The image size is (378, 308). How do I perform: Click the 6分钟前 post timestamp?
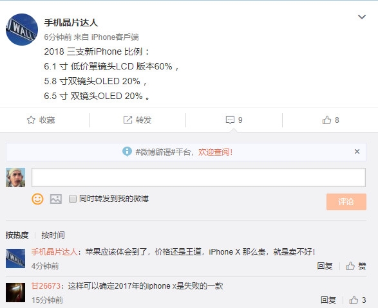tap(58, 37)
